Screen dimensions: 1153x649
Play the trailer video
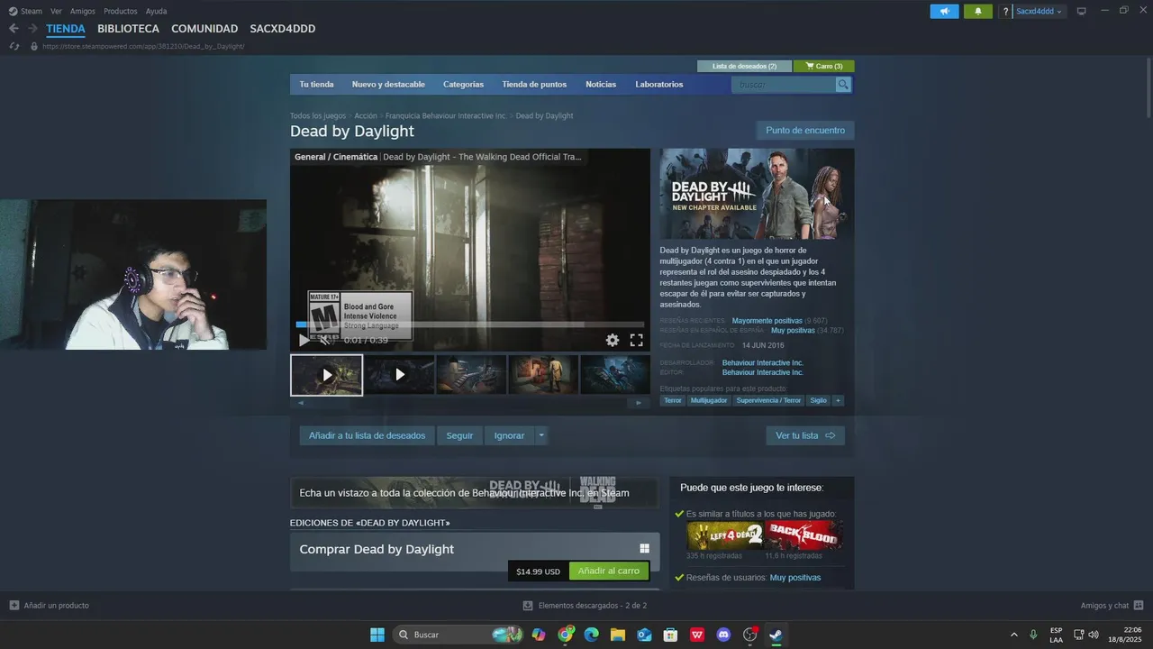(304, 340)
